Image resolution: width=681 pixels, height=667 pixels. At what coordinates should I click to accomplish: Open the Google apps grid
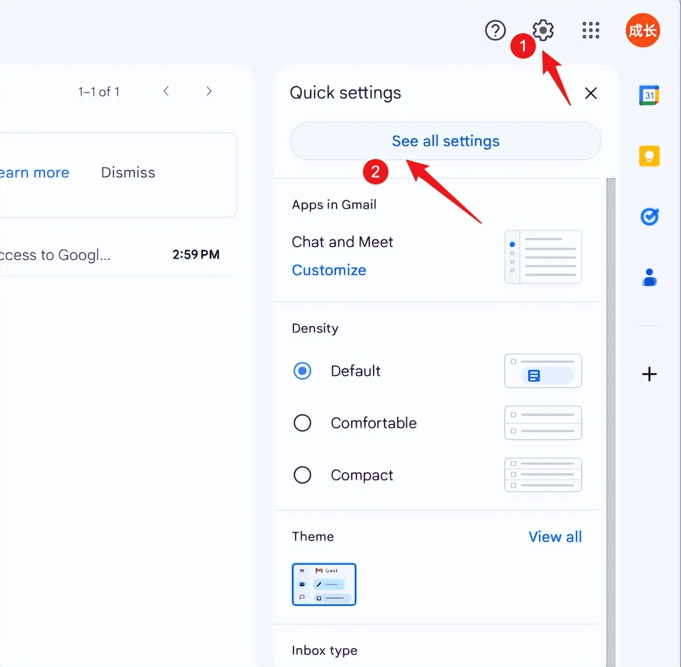click(x=590, y=30)
